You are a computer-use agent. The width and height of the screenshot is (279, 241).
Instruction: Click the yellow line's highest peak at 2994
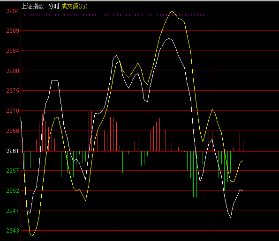tap(172, 11)
